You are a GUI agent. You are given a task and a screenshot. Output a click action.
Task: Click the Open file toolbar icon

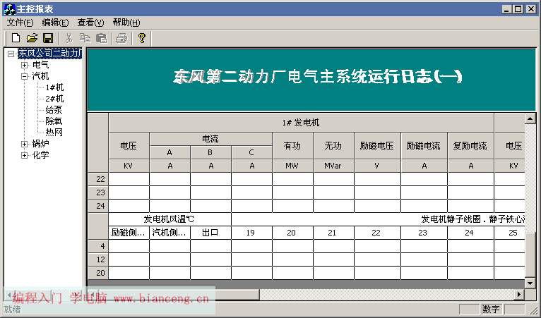(x=32, y=38)
